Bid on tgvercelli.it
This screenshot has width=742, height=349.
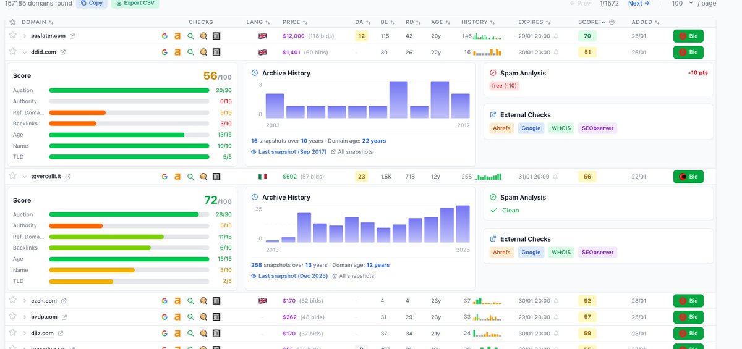688,176
